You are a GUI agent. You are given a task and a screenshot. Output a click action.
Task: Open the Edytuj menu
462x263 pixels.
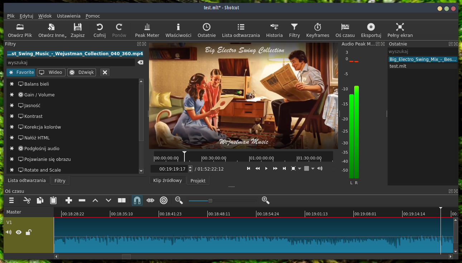27,16
